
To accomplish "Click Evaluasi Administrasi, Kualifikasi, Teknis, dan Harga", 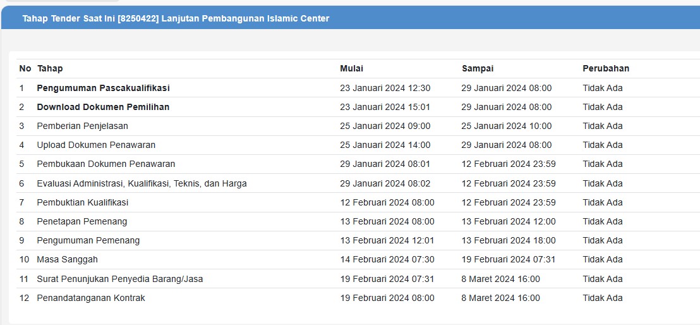I will 142,183.
